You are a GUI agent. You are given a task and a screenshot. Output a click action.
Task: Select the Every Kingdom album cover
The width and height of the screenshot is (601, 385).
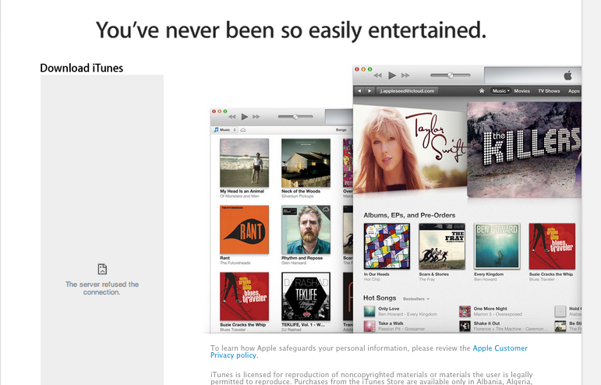497,246
